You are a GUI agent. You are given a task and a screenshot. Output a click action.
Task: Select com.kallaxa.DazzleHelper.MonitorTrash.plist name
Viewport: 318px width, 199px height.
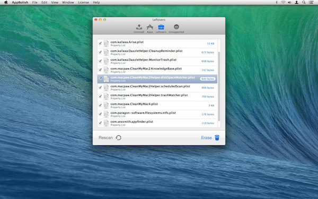coord(144,59)
